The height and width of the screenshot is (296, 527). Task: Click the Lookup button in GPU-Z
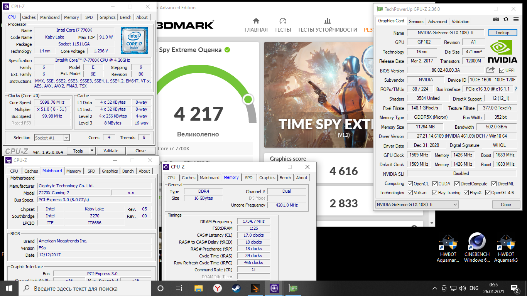click(502, 33)
